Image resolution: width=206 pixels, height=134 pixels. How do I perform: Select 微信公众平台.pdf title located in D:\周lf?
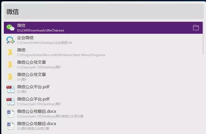click(33, 87)
